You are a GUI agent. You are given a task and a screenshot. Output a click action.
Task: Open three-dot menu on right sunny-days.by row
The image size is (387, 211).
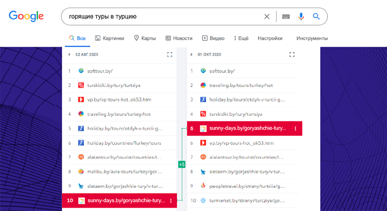(295, 129)
